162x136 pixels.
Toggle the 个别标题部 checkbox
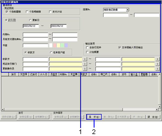pyautogui.click(x=7, y=12)
